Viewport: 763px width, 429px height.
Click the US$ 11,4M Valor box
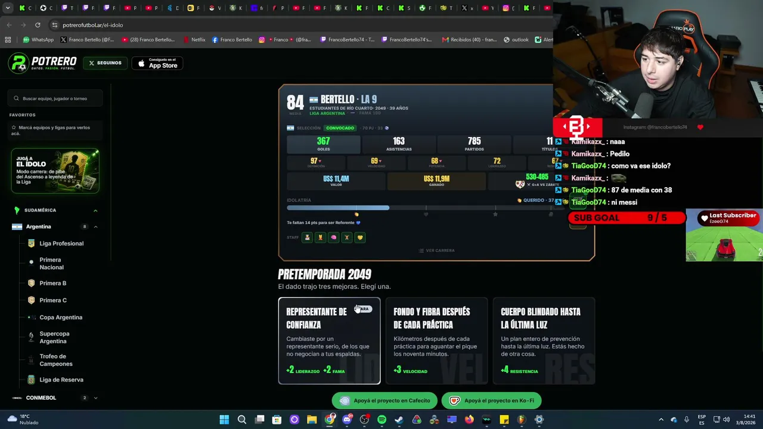click(x=336, y=181)
